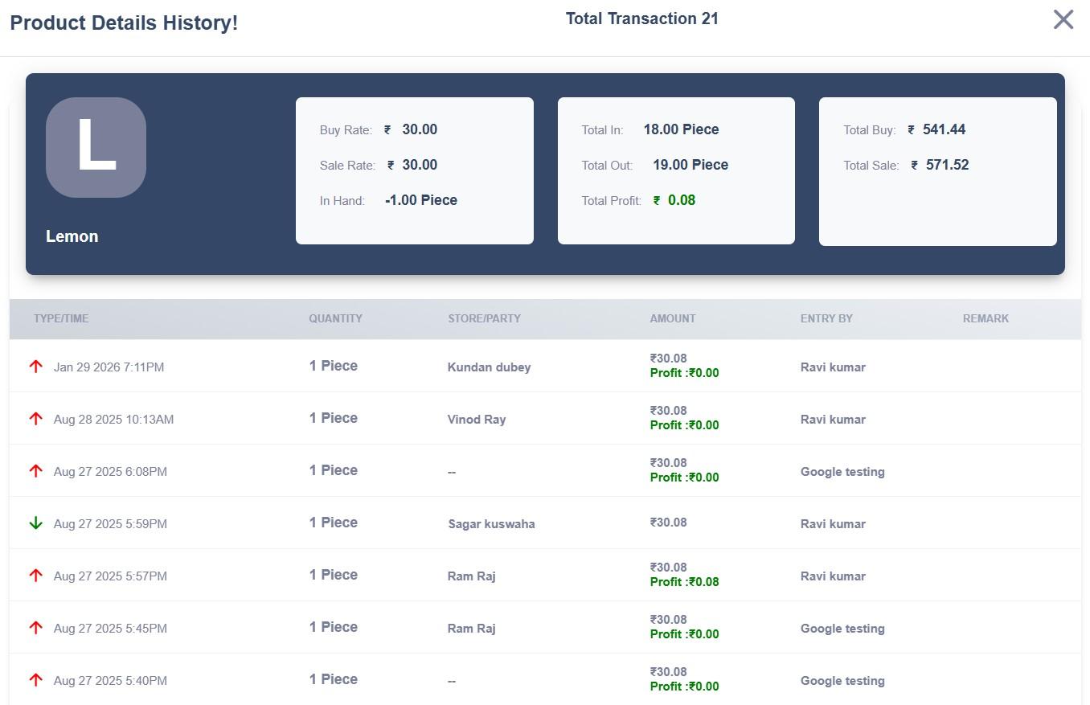Click the Total Transaction 21 heading

tap(641, 18)
